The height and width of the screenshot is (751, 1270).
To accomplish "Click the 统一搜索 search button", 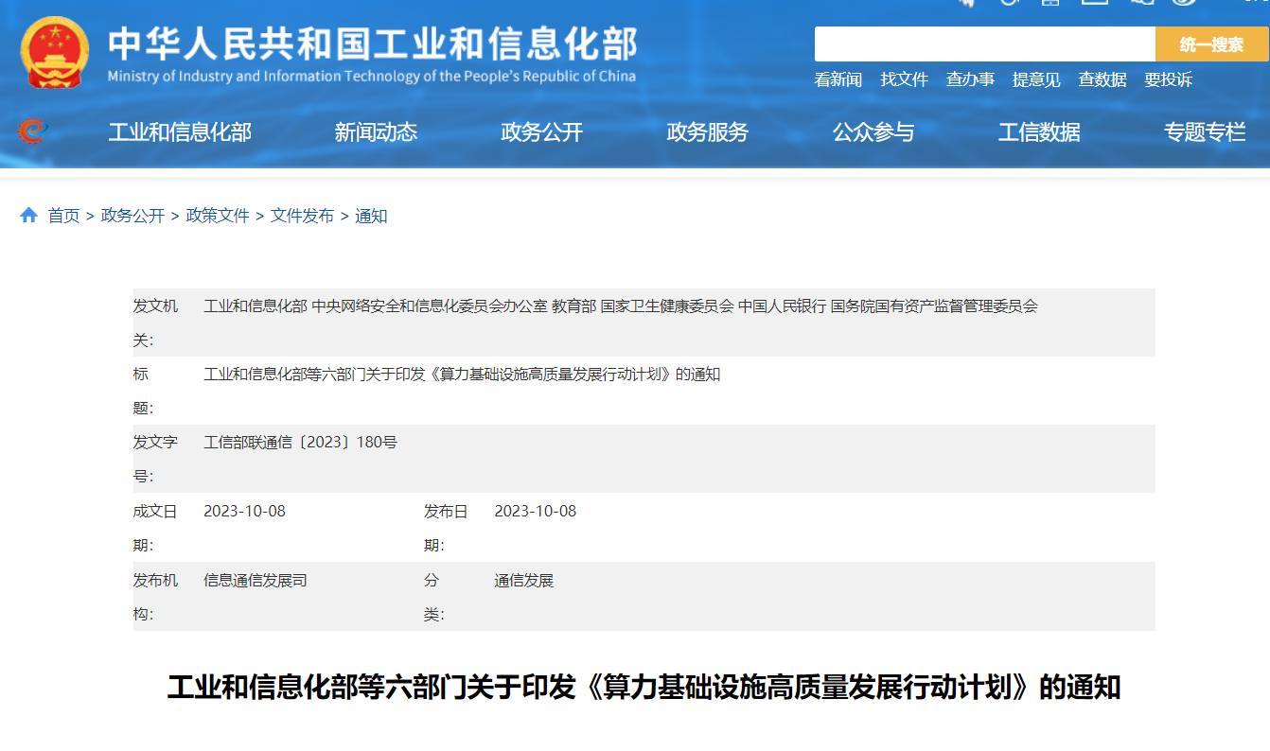I will (x=1211, y=44).
